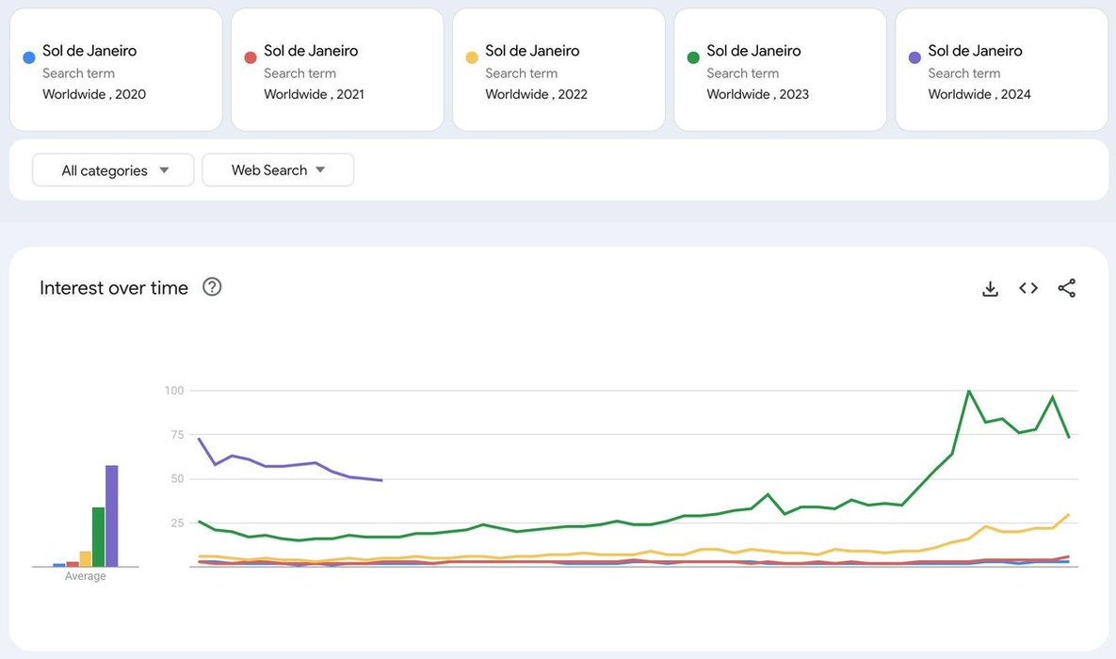
Task: Click the green dot for 2023 term
Action: pos(693,57)
